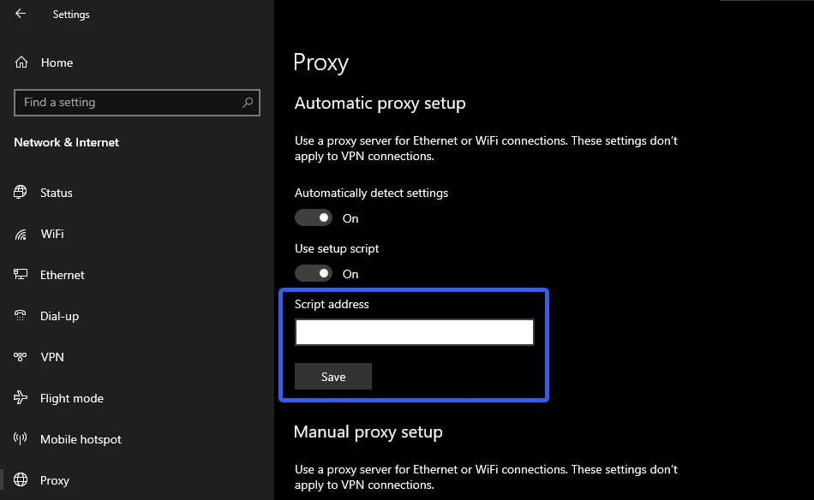Focus the Script address text field
Screen dimensions: 814x500
(414, 332)
